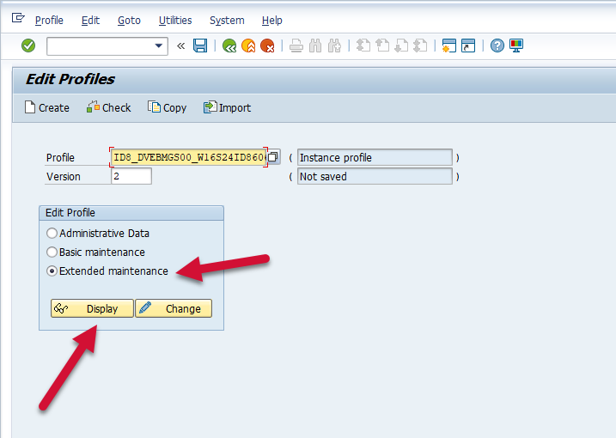This screenshot has height=438, width=616.
Task: Open the Utilities menu
Action: point(175,20)
